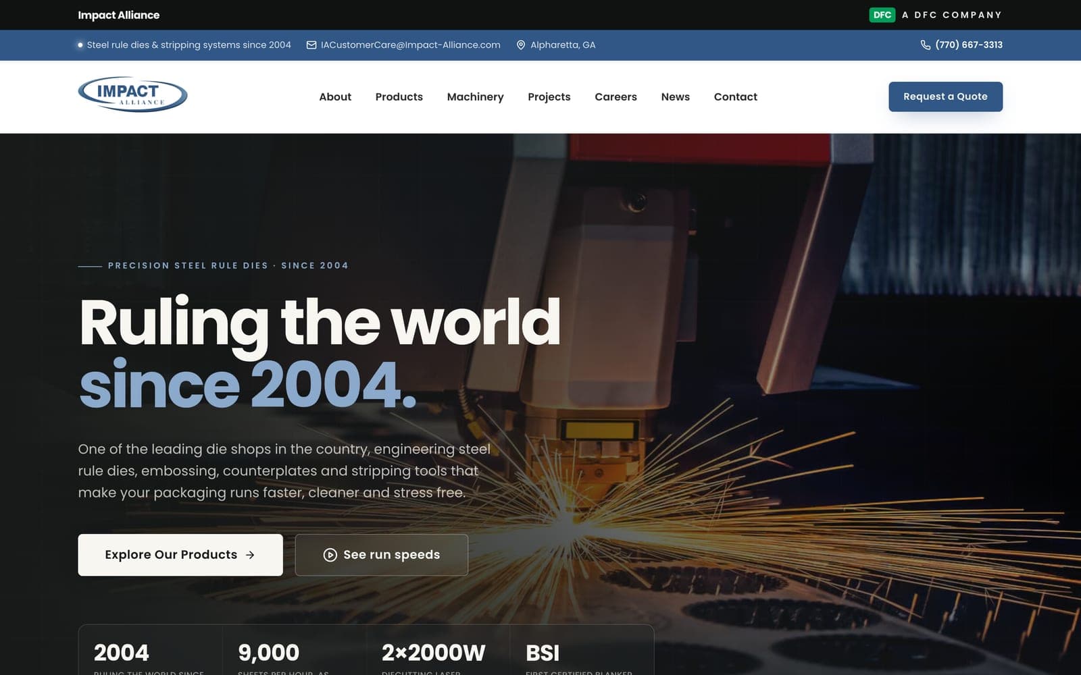The width and height of the screenshot is (1081, 675).
Task: Click the 'since 2004.' blue headline text
Action: click(247, 385)
